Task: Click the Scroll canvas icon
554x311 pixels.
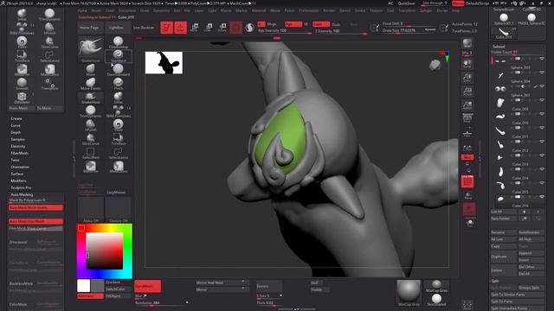Action: (x=467, y=64)
